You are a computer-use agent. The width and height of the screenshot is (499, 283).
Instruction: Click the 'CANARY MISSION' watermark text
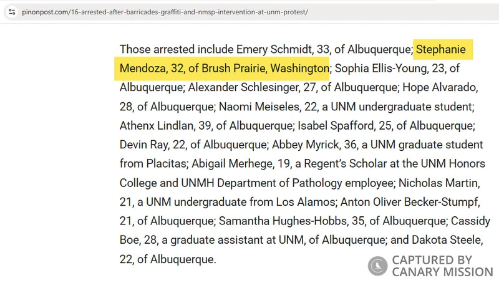point(442,272)
